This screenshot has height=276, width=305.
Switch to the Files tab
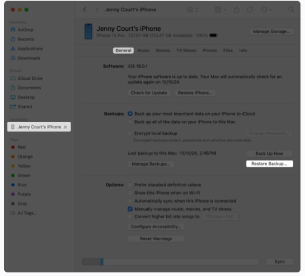click(x=228, y=50)
